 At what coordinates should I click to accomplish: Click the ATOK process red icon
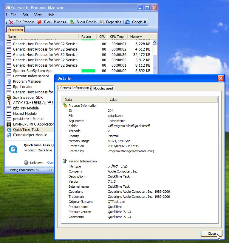[x=9, y=103]
